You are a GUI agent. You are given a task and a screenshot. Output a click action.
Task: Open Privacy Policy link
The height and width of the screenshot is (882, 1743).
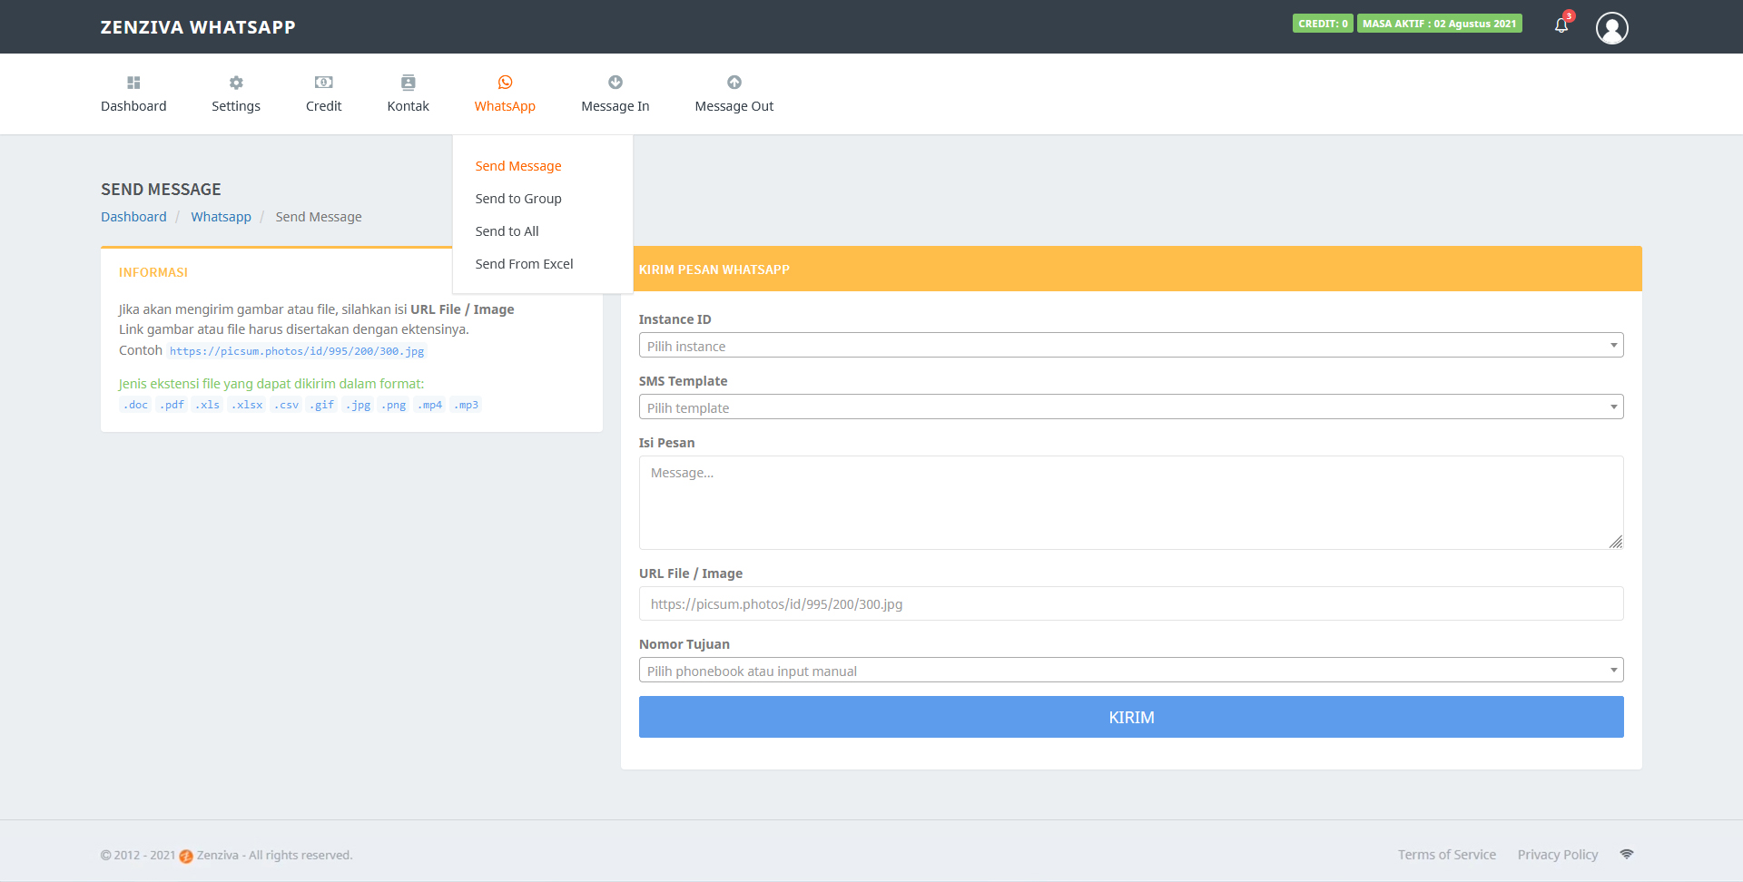point(1558,855)
